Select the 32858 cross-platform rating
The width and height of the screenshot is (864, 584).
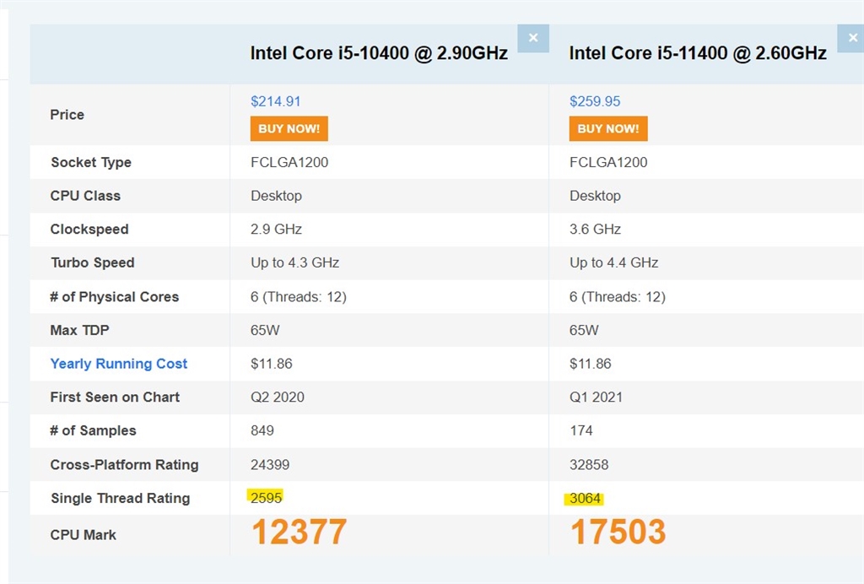588,465
